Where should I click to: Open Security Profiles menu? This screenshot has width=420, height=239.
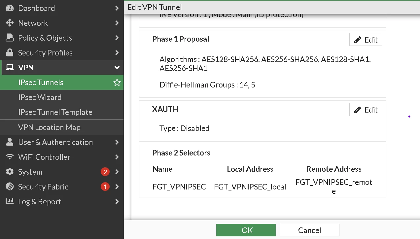(62, 53)
